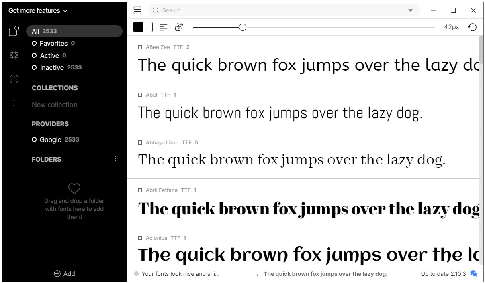Open the atom-shaped integrations icon
This screenshot has height=283, width=485.
(14, 55)
